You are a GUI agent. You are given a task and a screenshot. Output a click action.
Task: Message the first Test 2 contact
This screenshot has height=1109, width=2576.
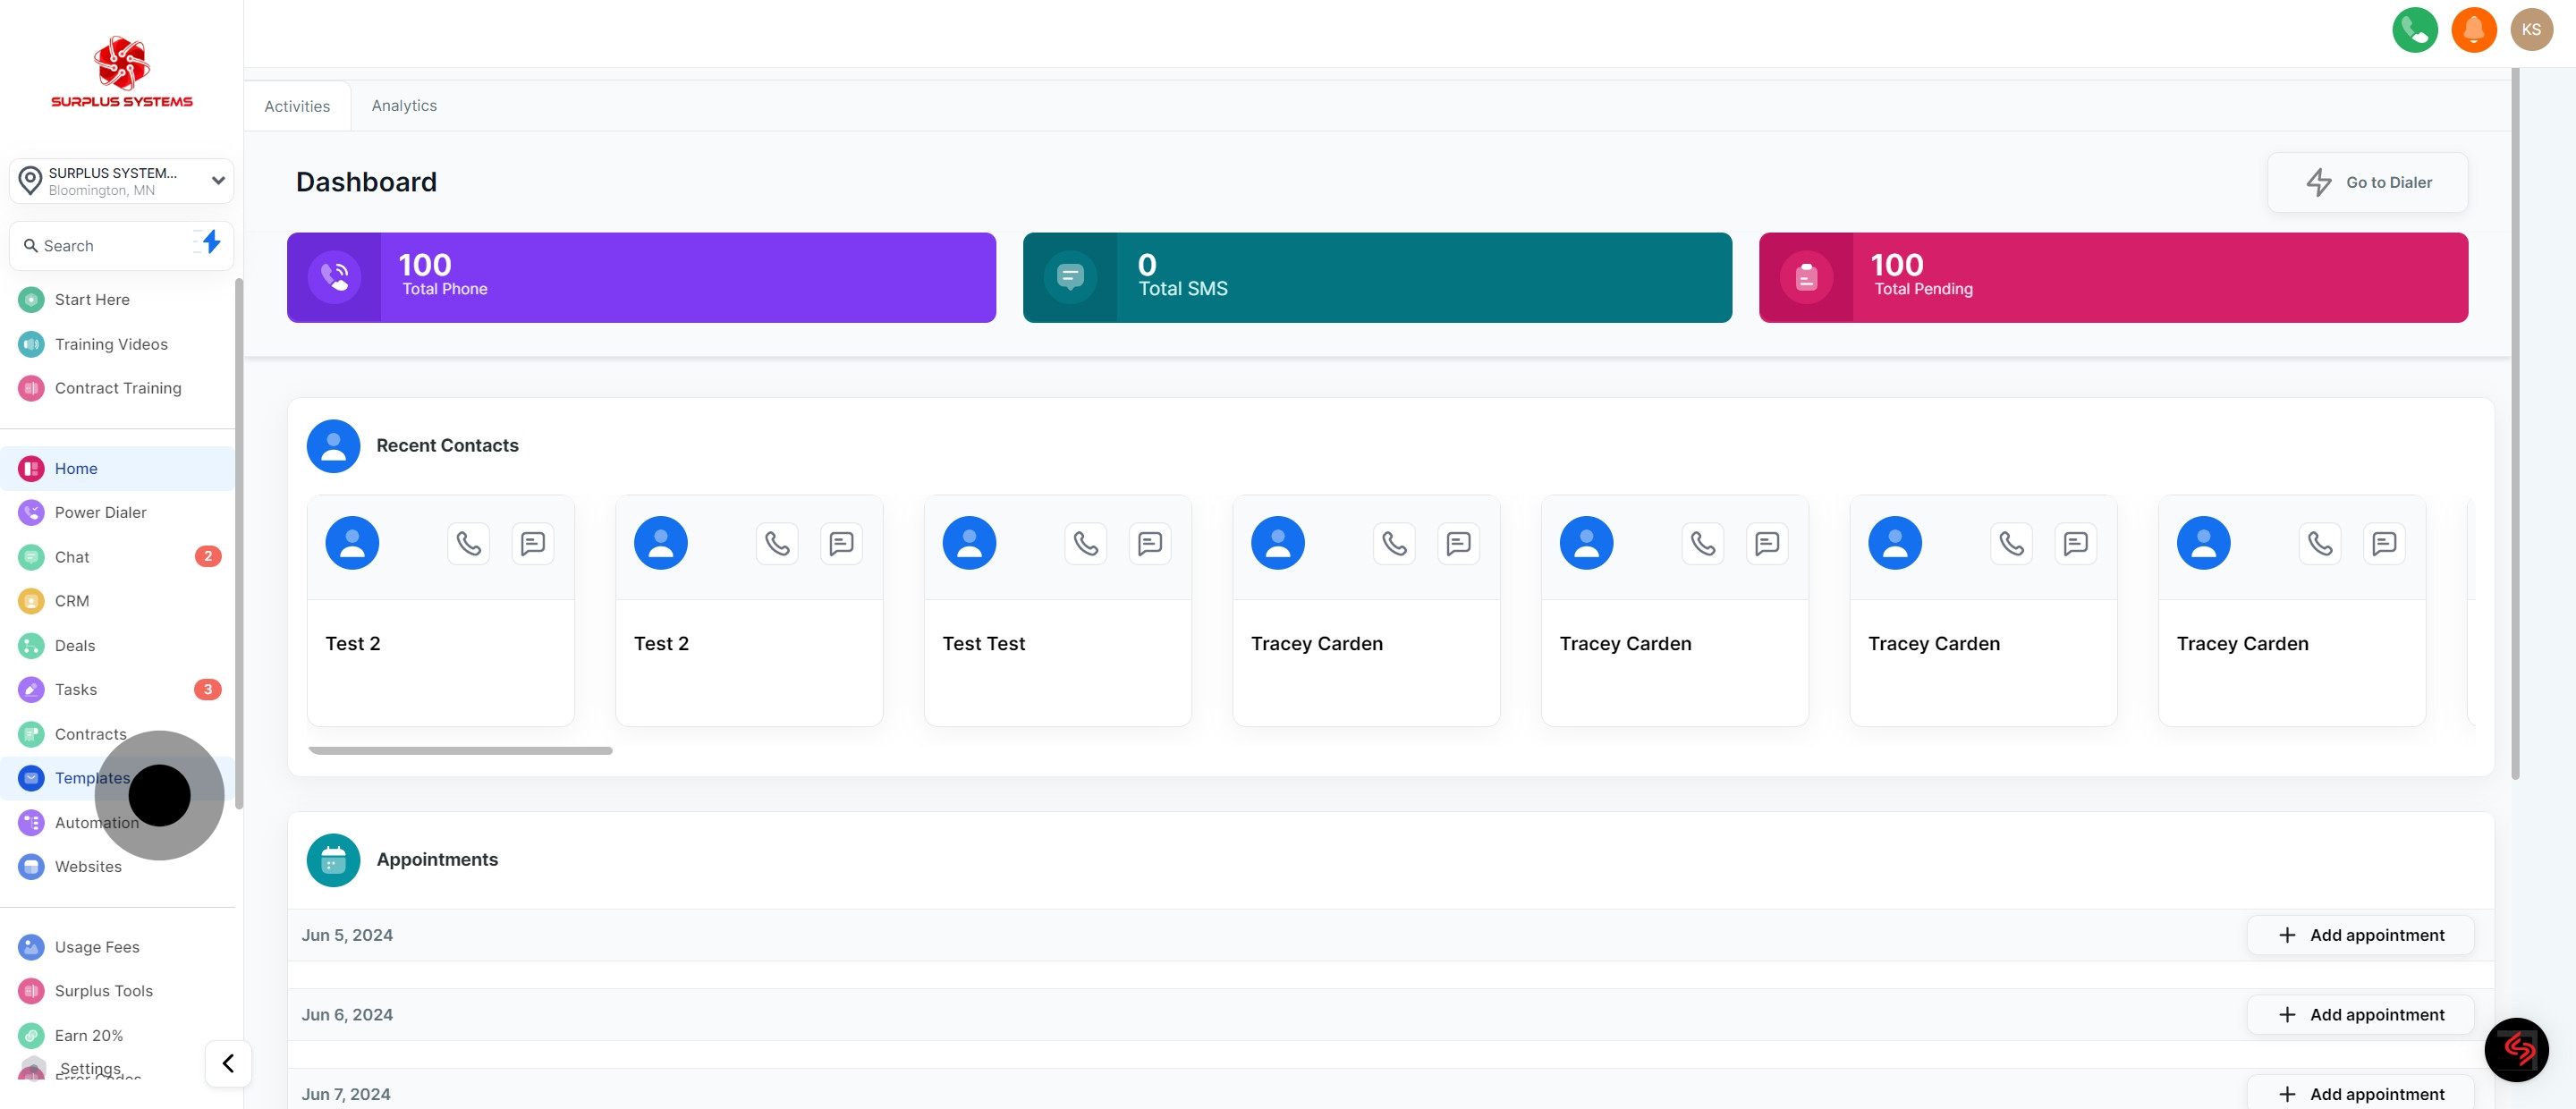pyautogui.click(x=533, y=543)
